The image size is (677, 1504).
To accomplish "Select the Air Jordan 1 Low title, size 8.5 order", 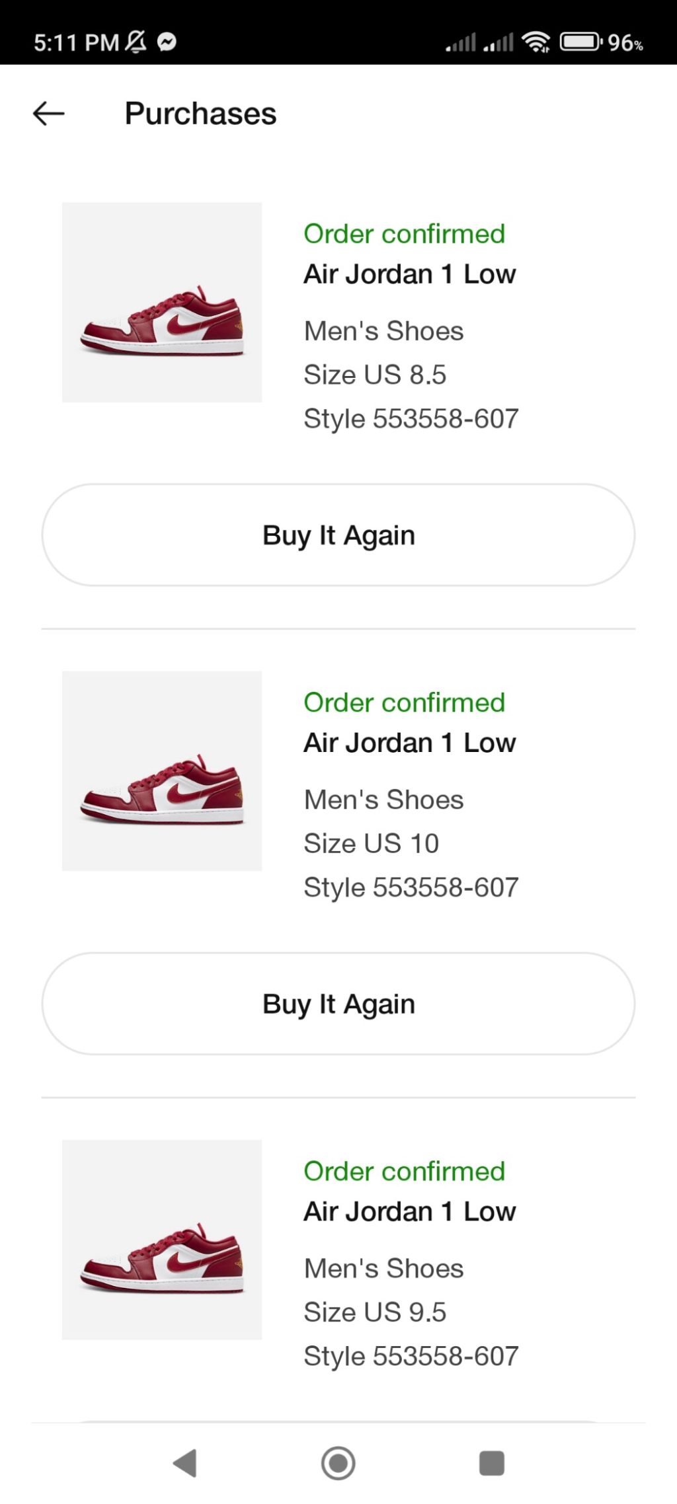I will click(409, 274).
